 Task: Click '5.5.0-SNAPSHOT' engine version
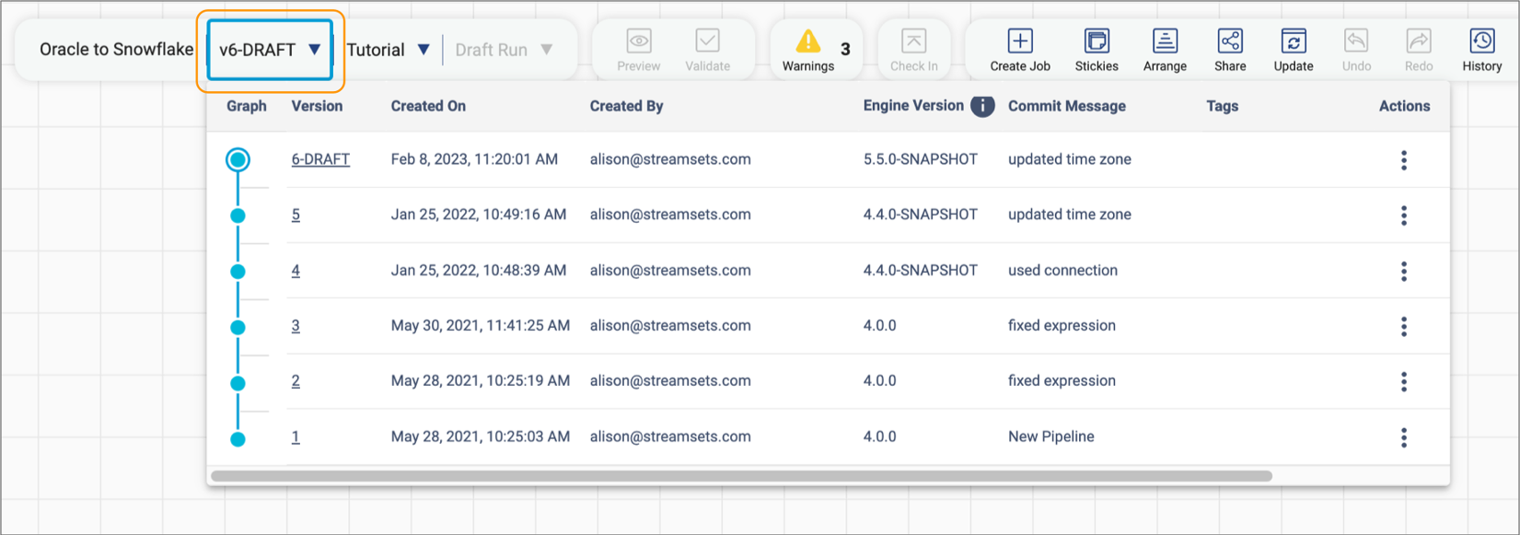tap(921, 159)
